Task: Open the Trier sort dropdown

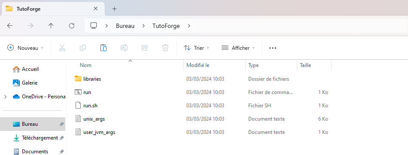Action: point(196,48)
